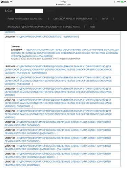Open LR024703 entry with (V)CH000001 range
Image resolution: width=127 pixels, height=169 pixels.
click(x=58, y=103)
